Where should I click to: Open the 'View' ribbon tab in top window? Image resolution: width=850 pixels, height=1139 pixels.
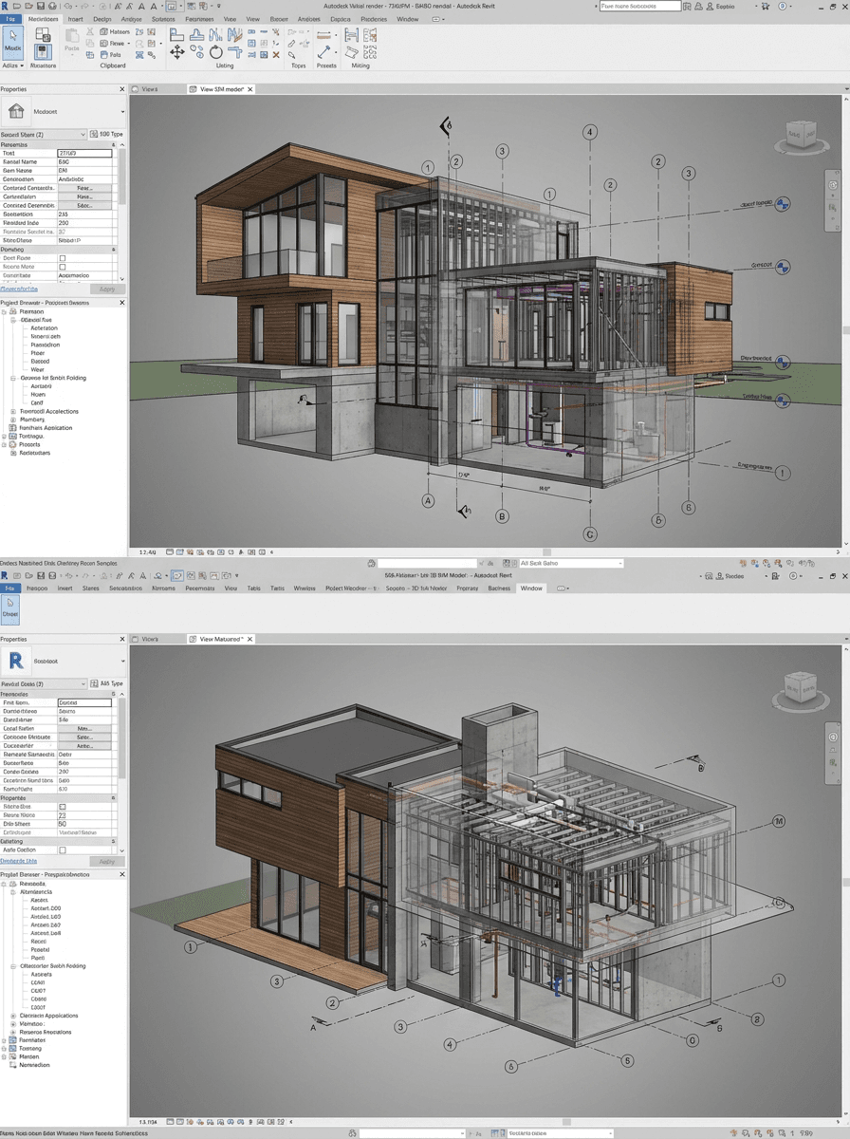coord(252,19)
